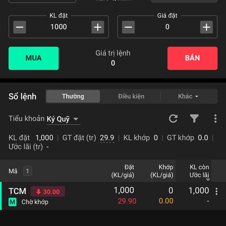Switch to the Thường orders tab
Screen dimensions: 226x226
(x=73, y=96)
